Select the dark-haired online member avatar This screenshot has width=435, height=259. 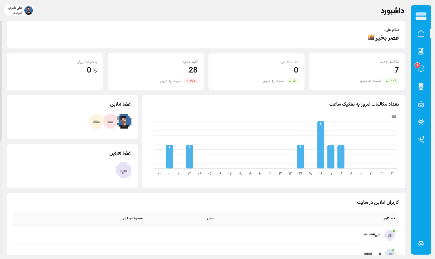click(x=125, y=121)
